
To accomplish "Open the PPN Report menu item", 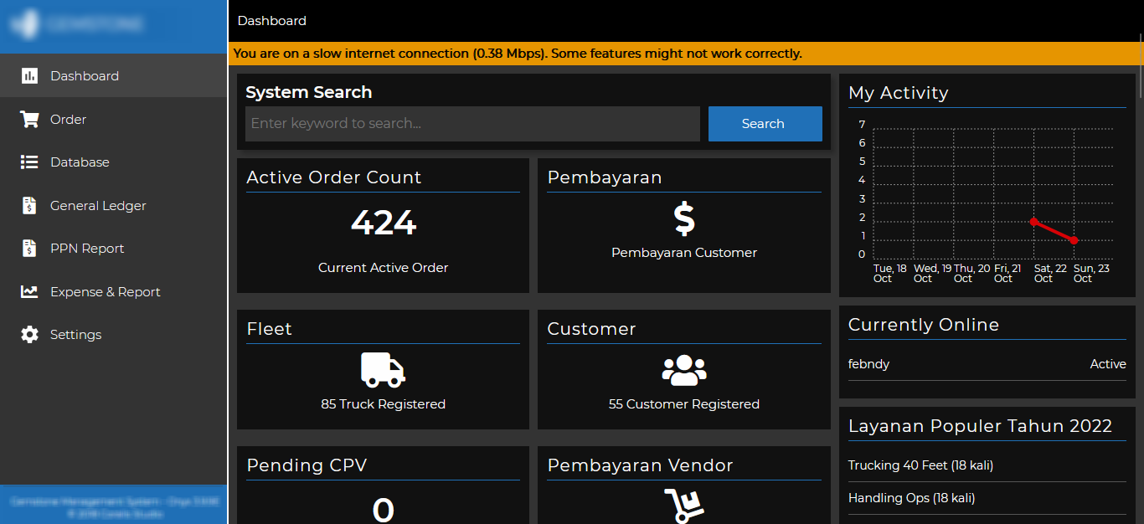I will click(x=113, y=249).
